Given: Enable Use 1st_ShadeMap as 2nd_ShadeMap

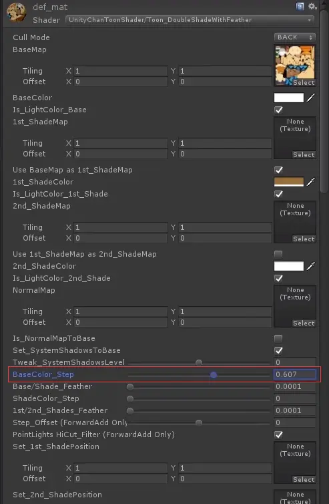Looking at the screenshot, I should (278, 254).
